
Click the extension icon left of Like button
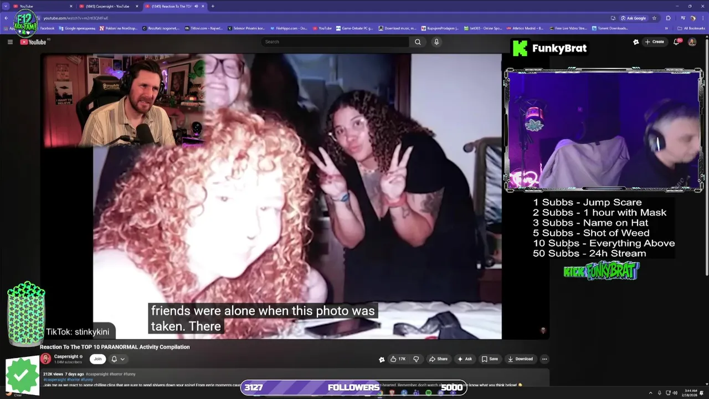pyautogui.click(x=382, y=359)
